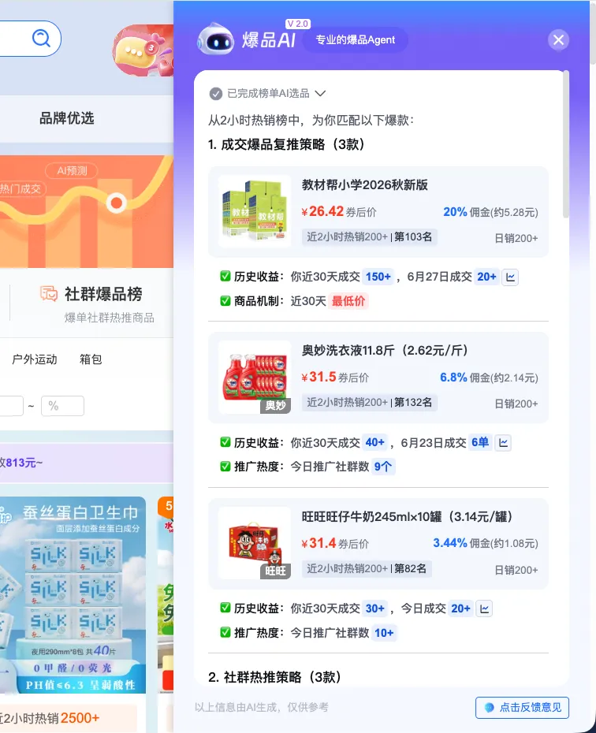Click the 社群热推策略（3款）heading
Viewport: 596px width, 733px height.
click(x=275, y=677)
